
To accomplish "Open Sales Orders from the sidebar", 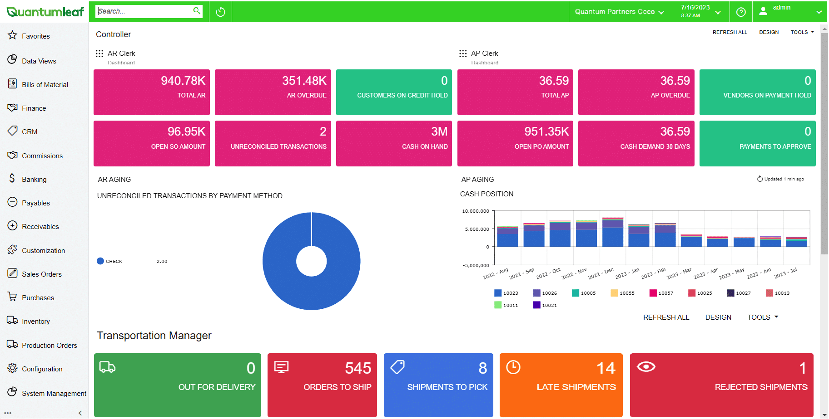I will click(x=35, y=274).
